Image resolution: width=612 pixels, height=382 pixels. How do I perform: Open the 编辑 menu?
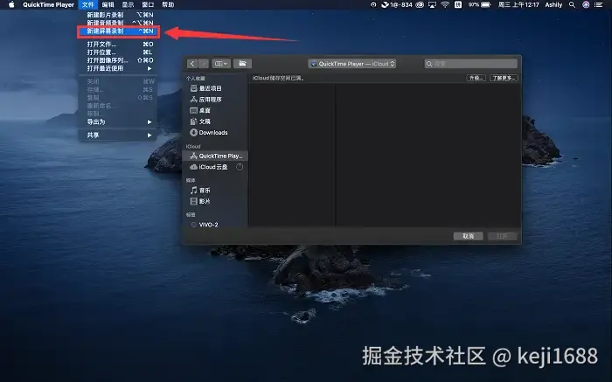point(108,4)
